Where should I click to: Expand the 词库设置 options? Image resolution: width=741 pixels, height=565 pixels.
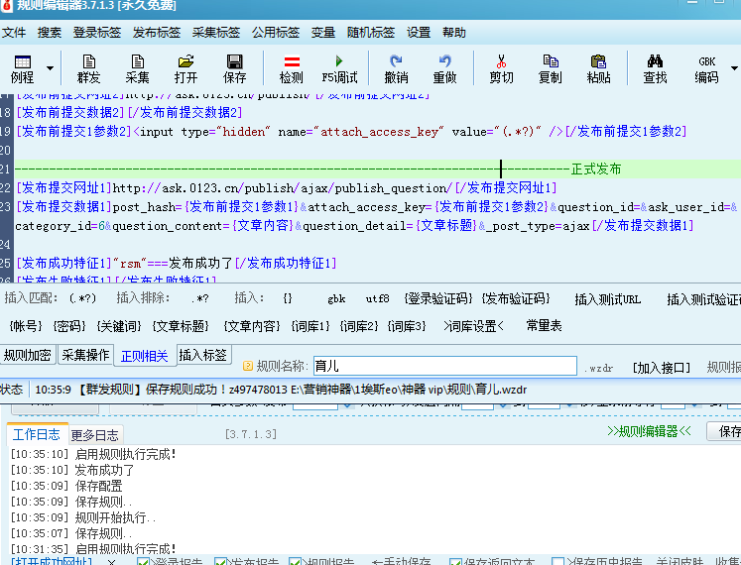coord(474,325)
